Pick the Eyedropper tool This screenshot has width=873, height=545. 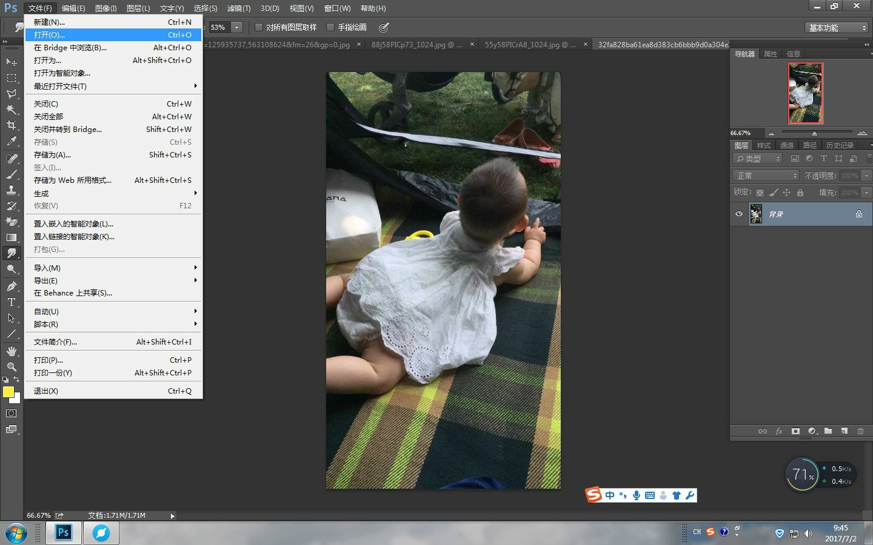coord(12,142)
